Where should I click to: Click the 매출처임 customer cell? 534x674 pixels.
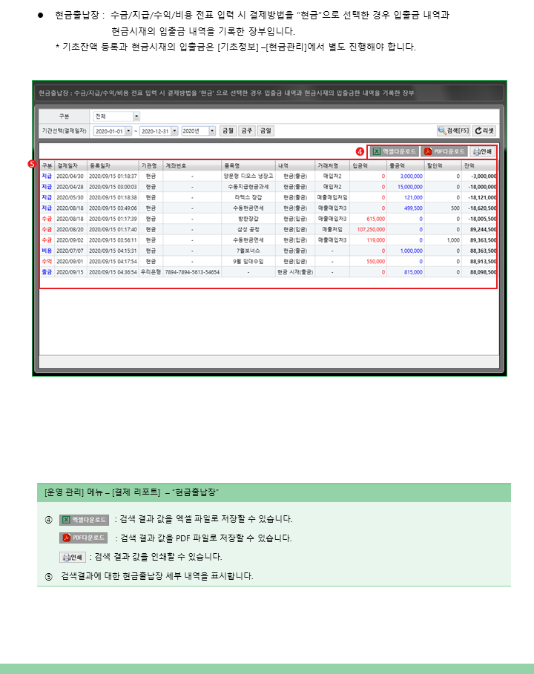click(x=332, y=230)
